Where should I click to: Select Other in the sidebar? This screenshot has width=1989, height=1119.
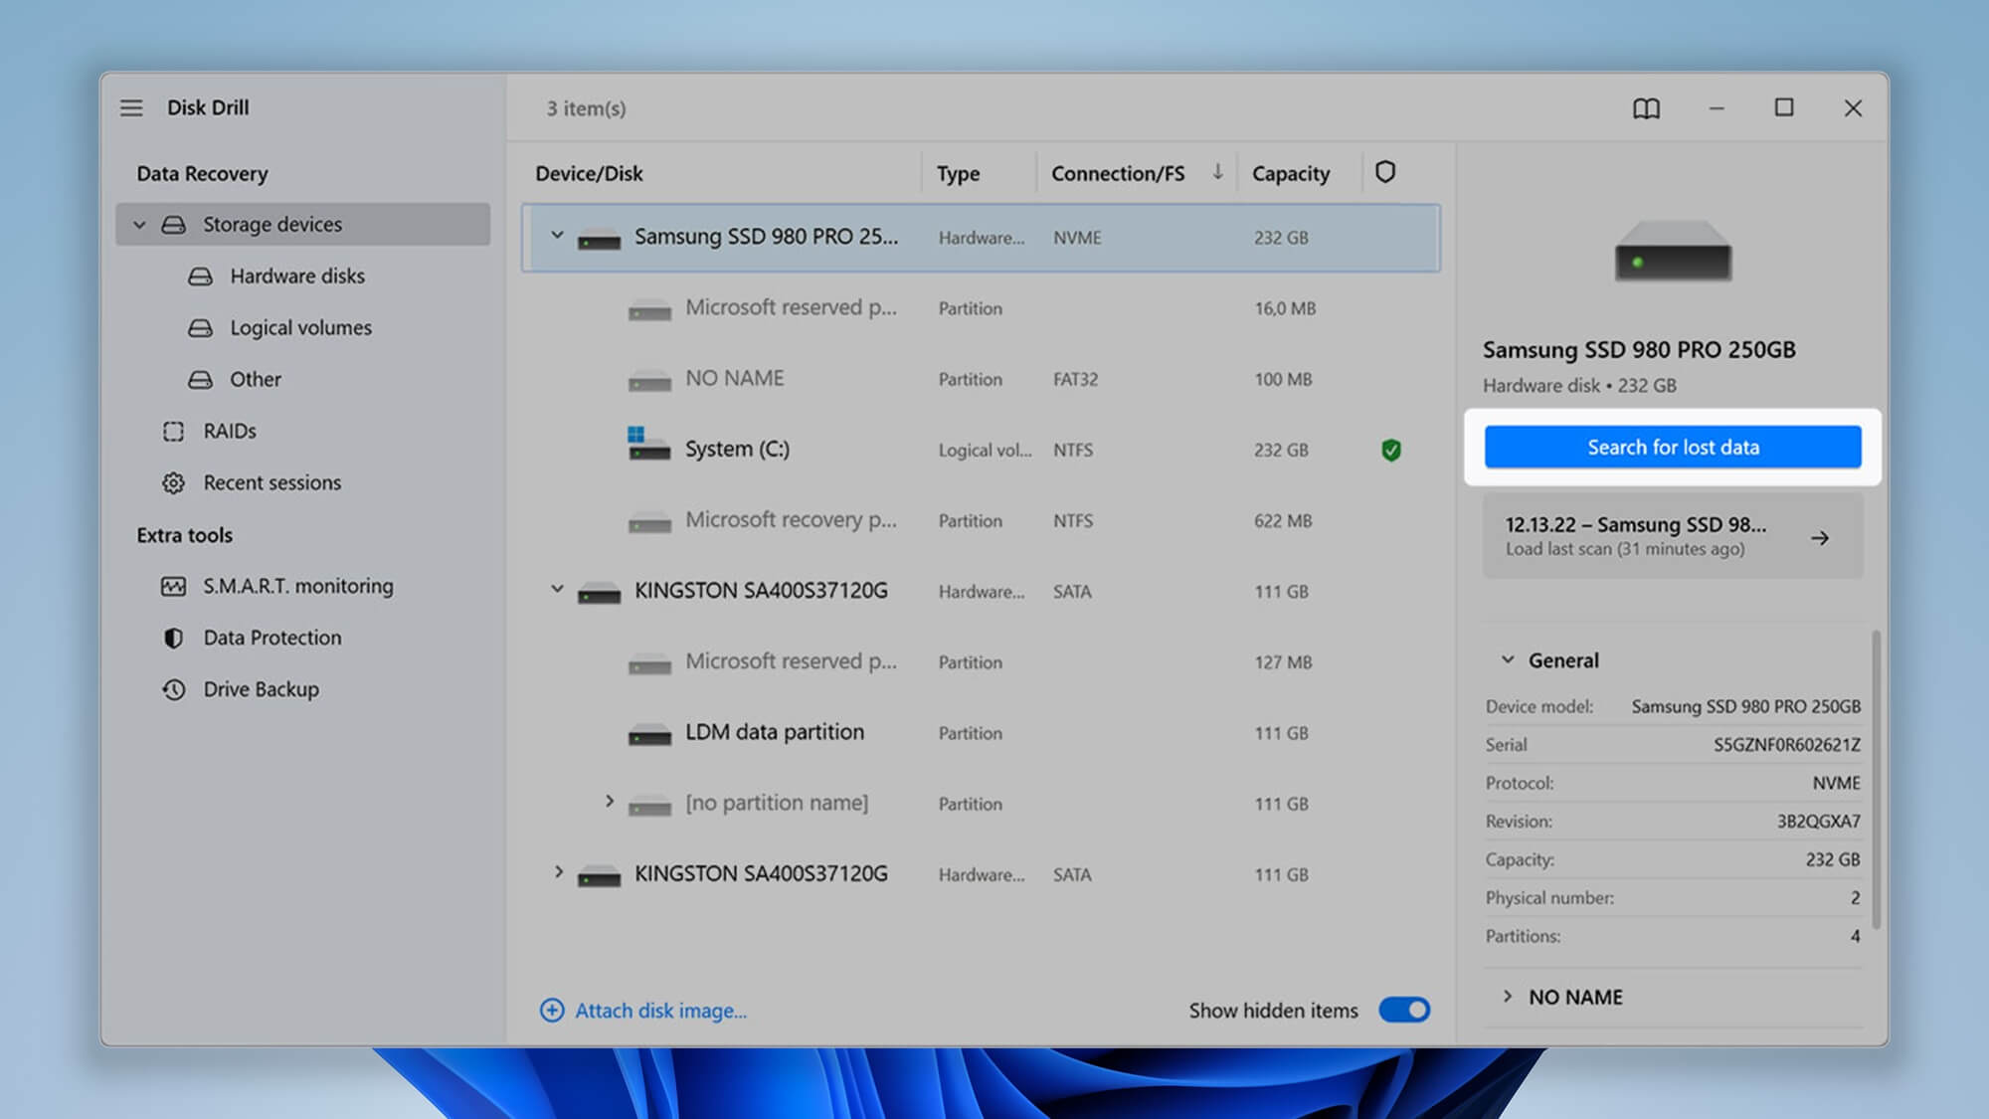pyautogui.click(x=256, y=379)
